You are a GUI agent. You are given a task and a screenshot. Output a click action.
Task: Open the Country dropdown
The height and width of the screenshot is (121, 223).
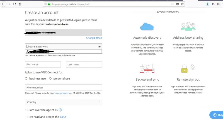click(64, 102)
